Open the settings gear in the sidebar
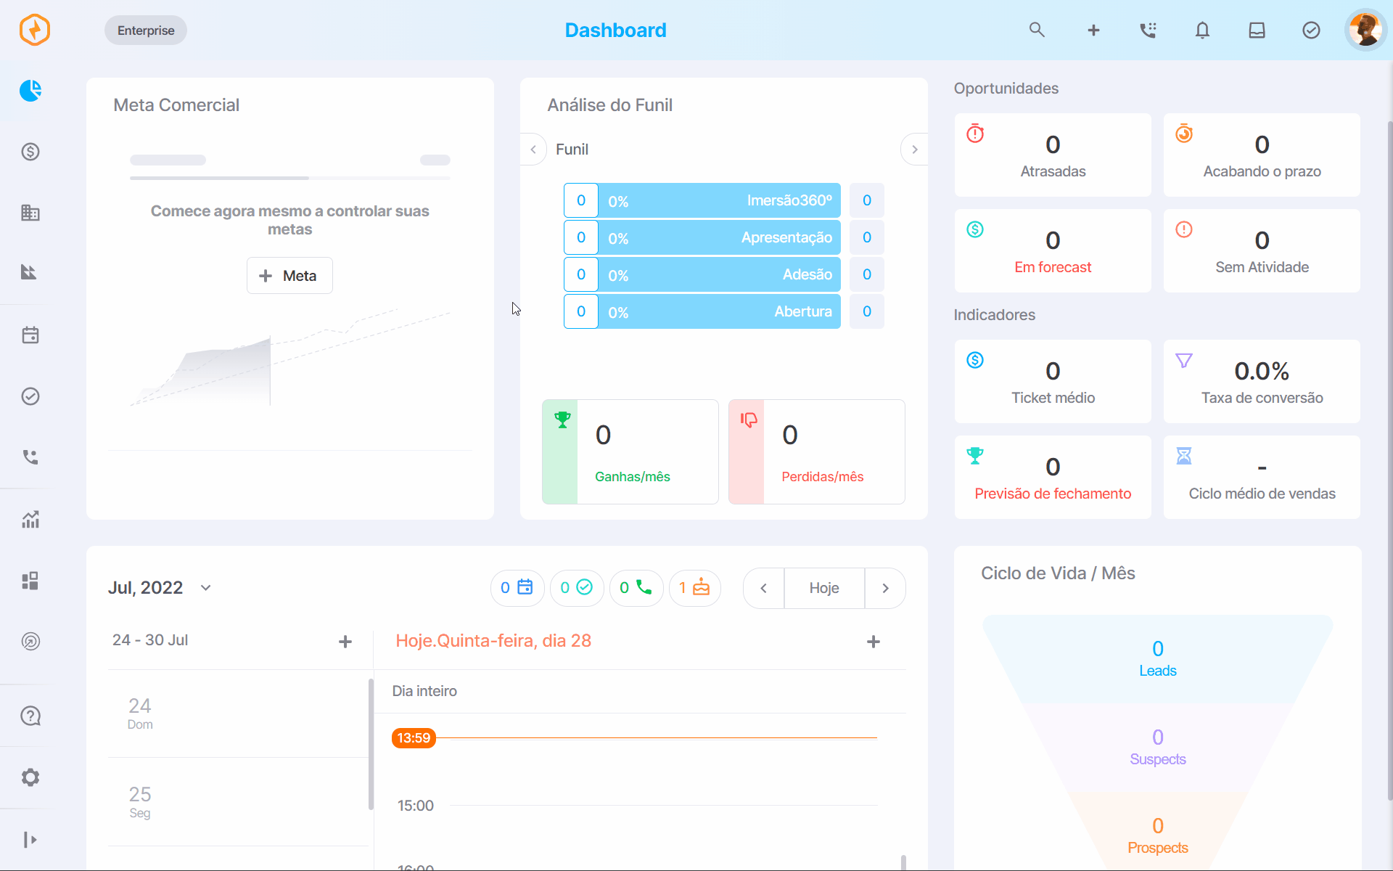The image size is (1393, 871). tap(30, 777)
